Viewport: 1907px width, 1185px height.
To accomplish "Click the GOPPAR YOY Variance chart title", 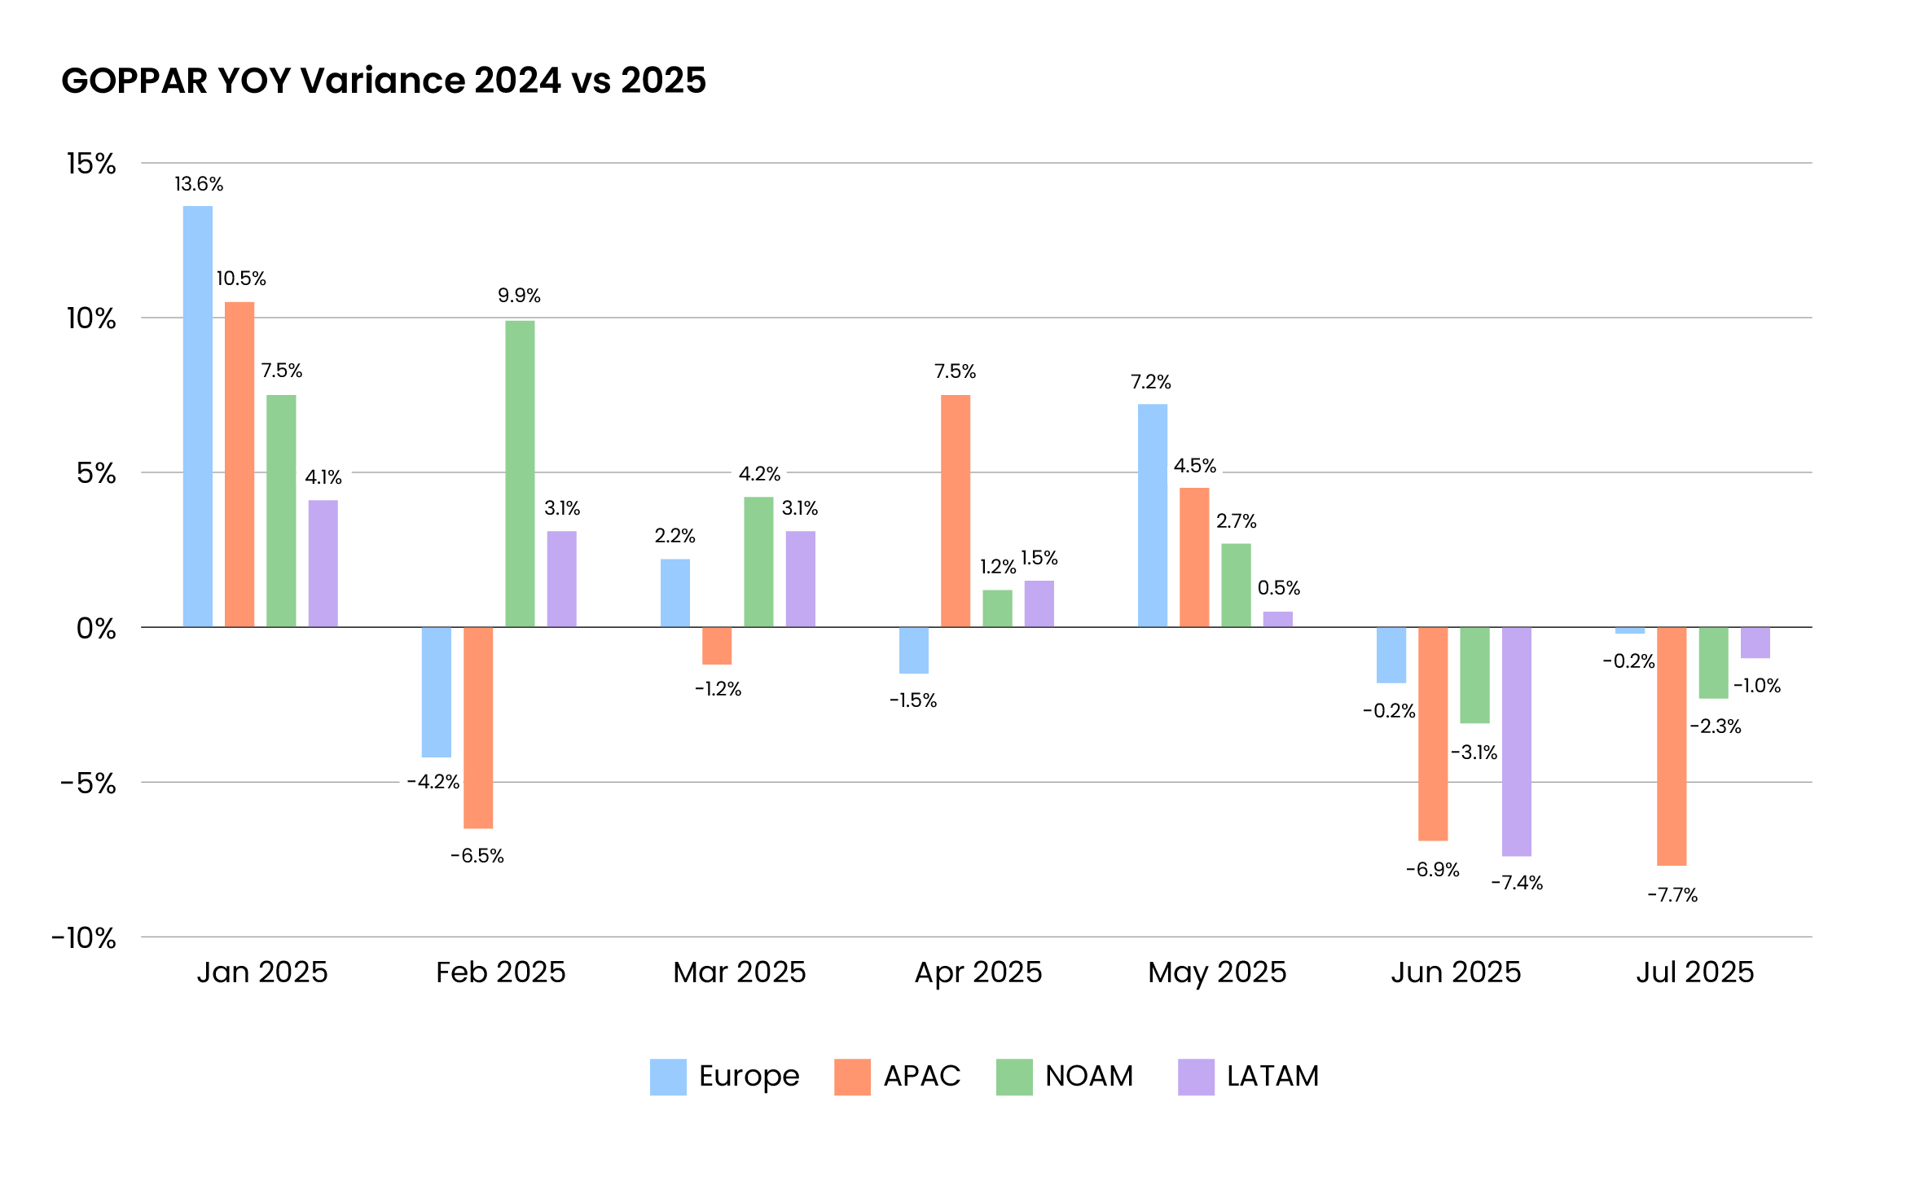I will [x=383, y=81].
